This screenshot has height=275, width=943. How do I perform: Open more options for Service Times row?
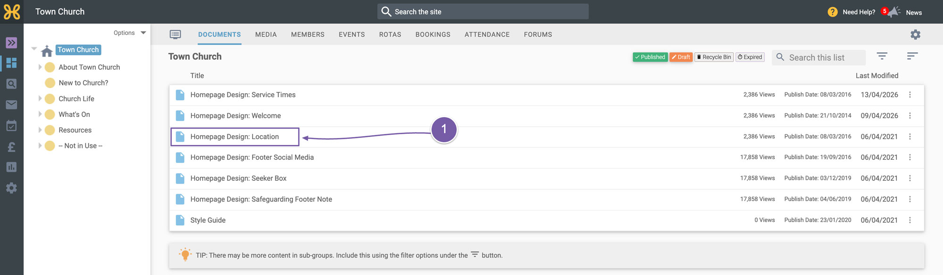[x=910, y=95]
